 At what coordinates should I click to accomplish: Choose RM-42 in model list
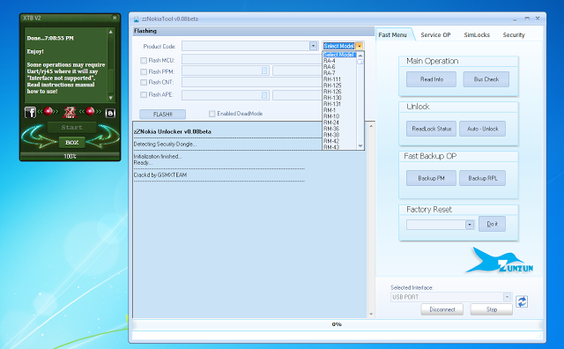click(339, 141)
